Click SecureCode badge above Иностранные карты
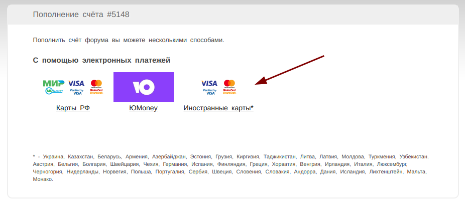This screenshot has height=203, width=465. tap(229, 91)
